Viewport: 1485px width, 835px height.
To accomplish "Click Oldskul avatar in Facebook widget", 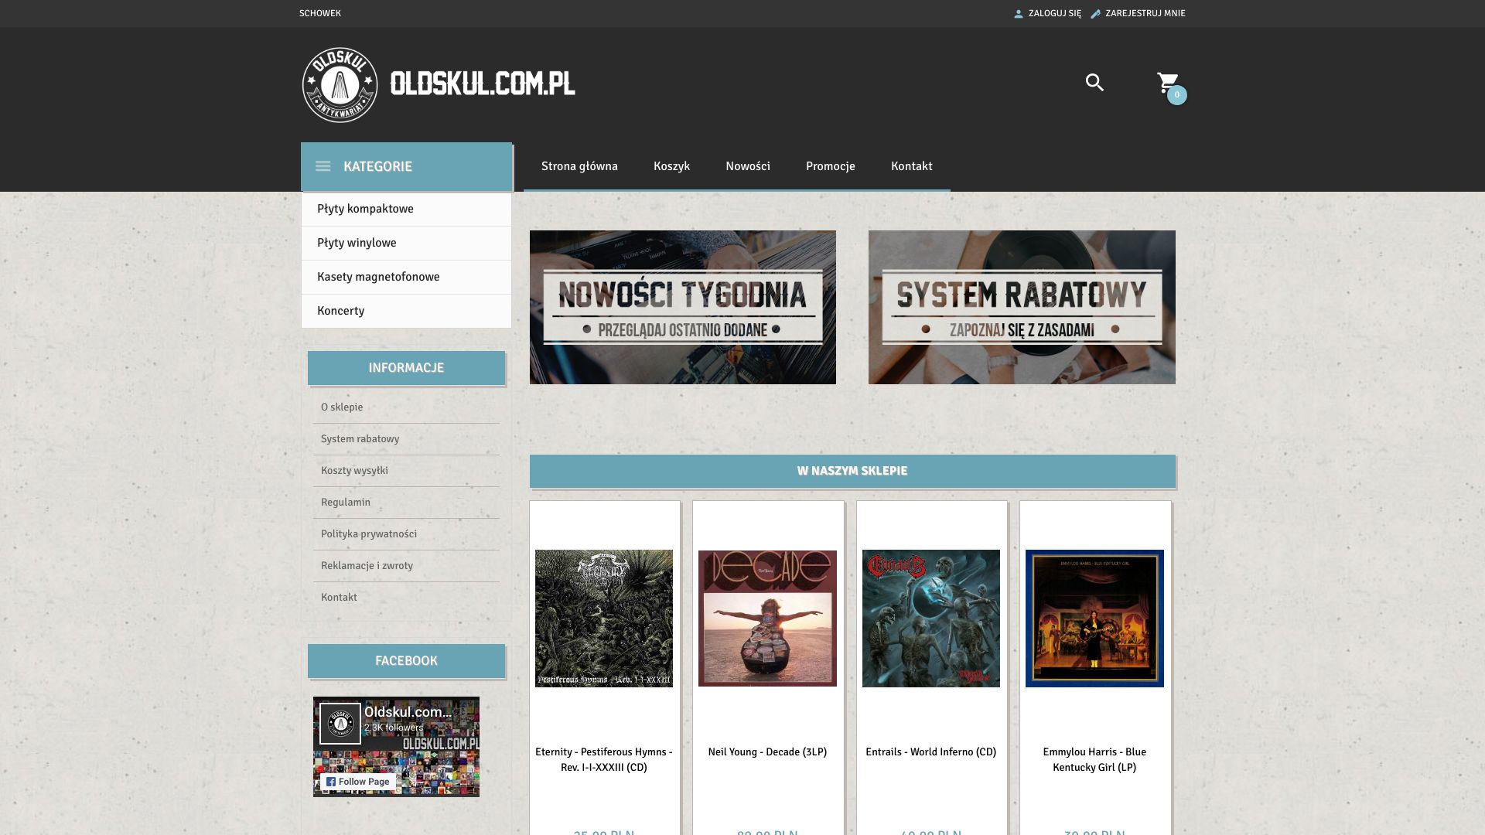I will coord(340,724).
